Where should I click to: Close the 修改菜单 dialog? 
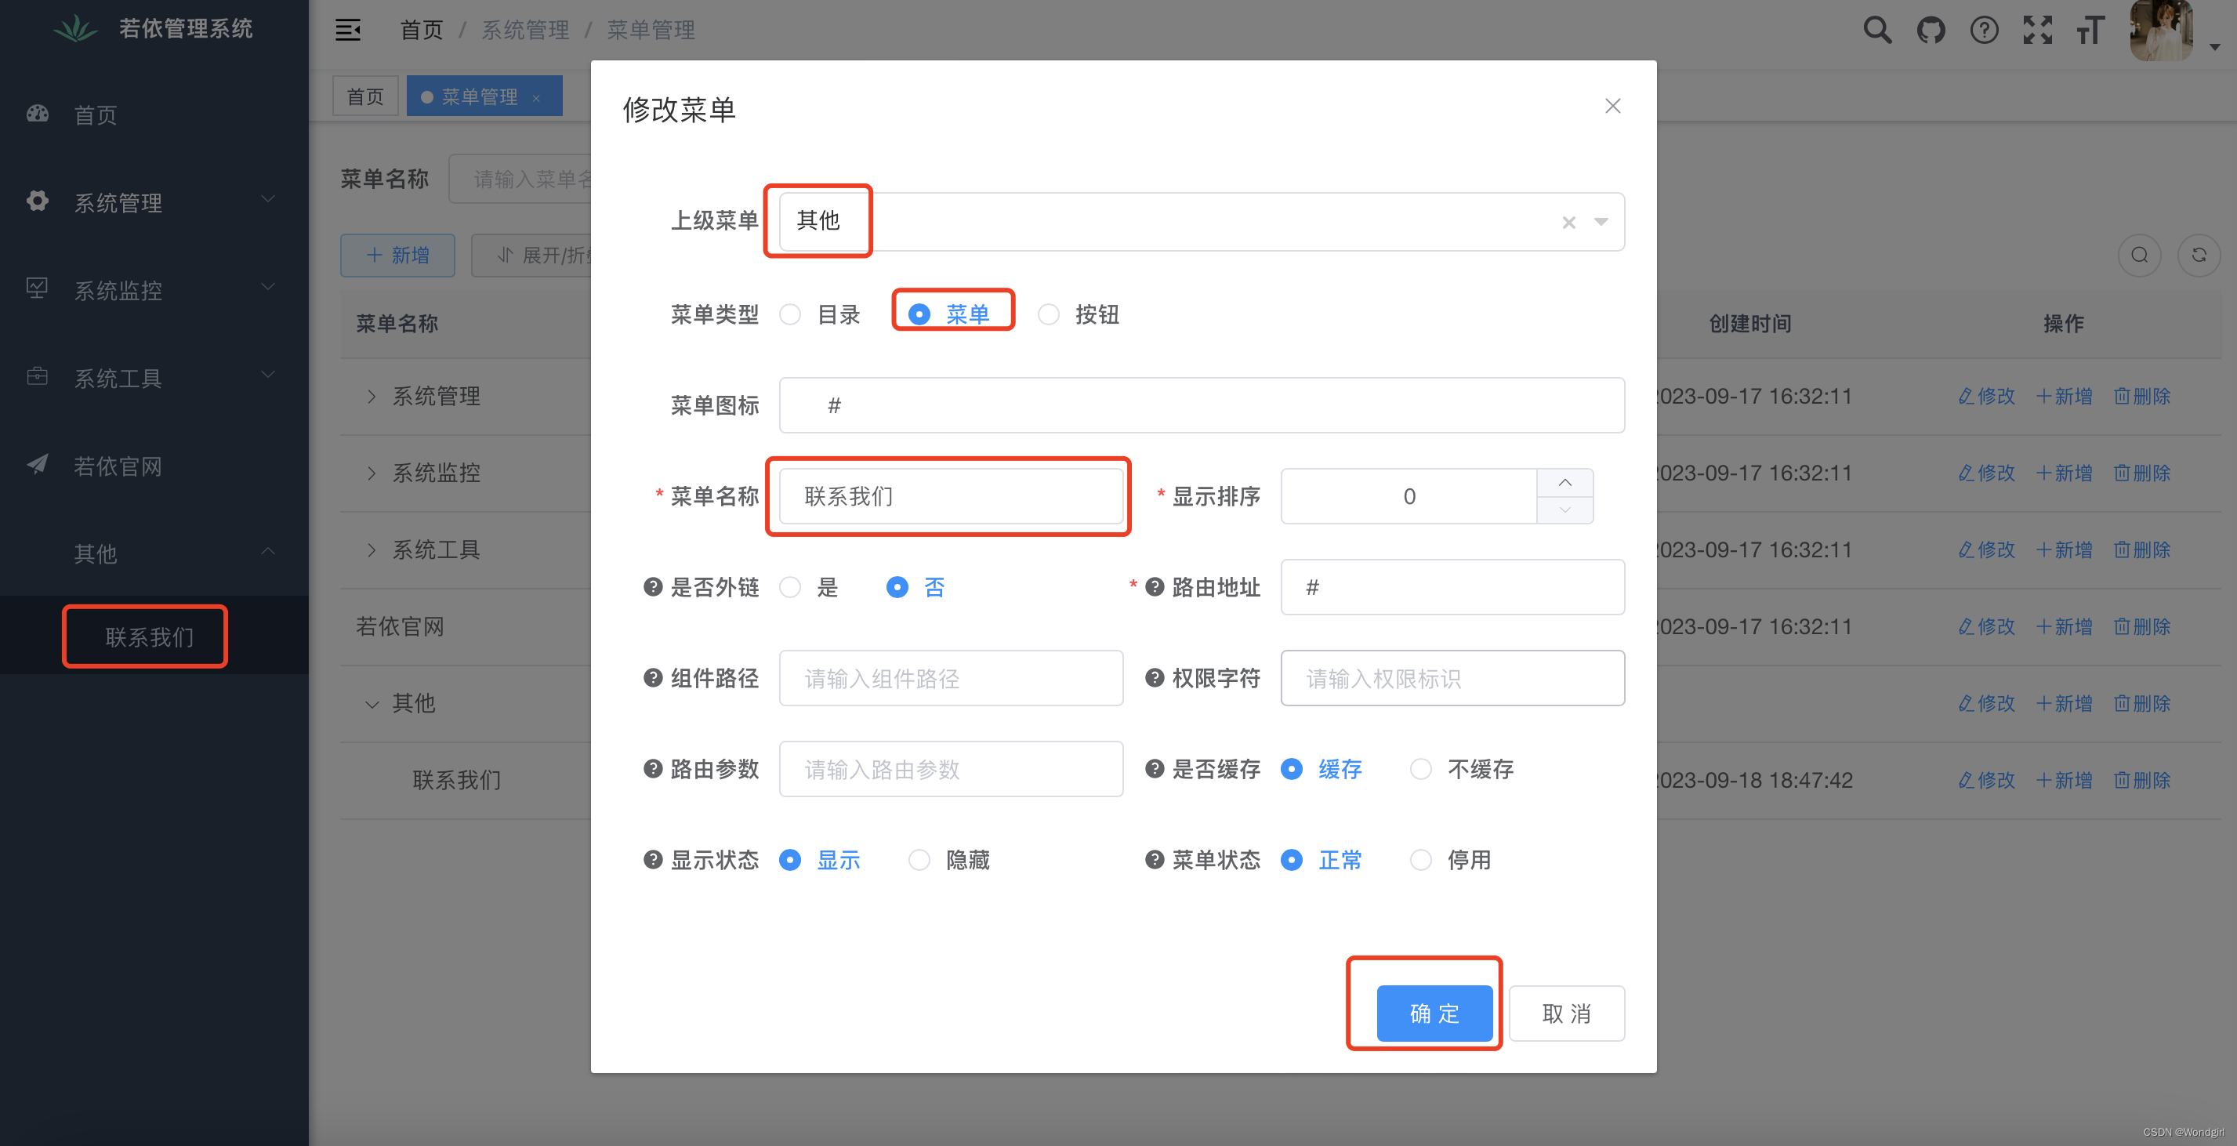(1612, 106)
